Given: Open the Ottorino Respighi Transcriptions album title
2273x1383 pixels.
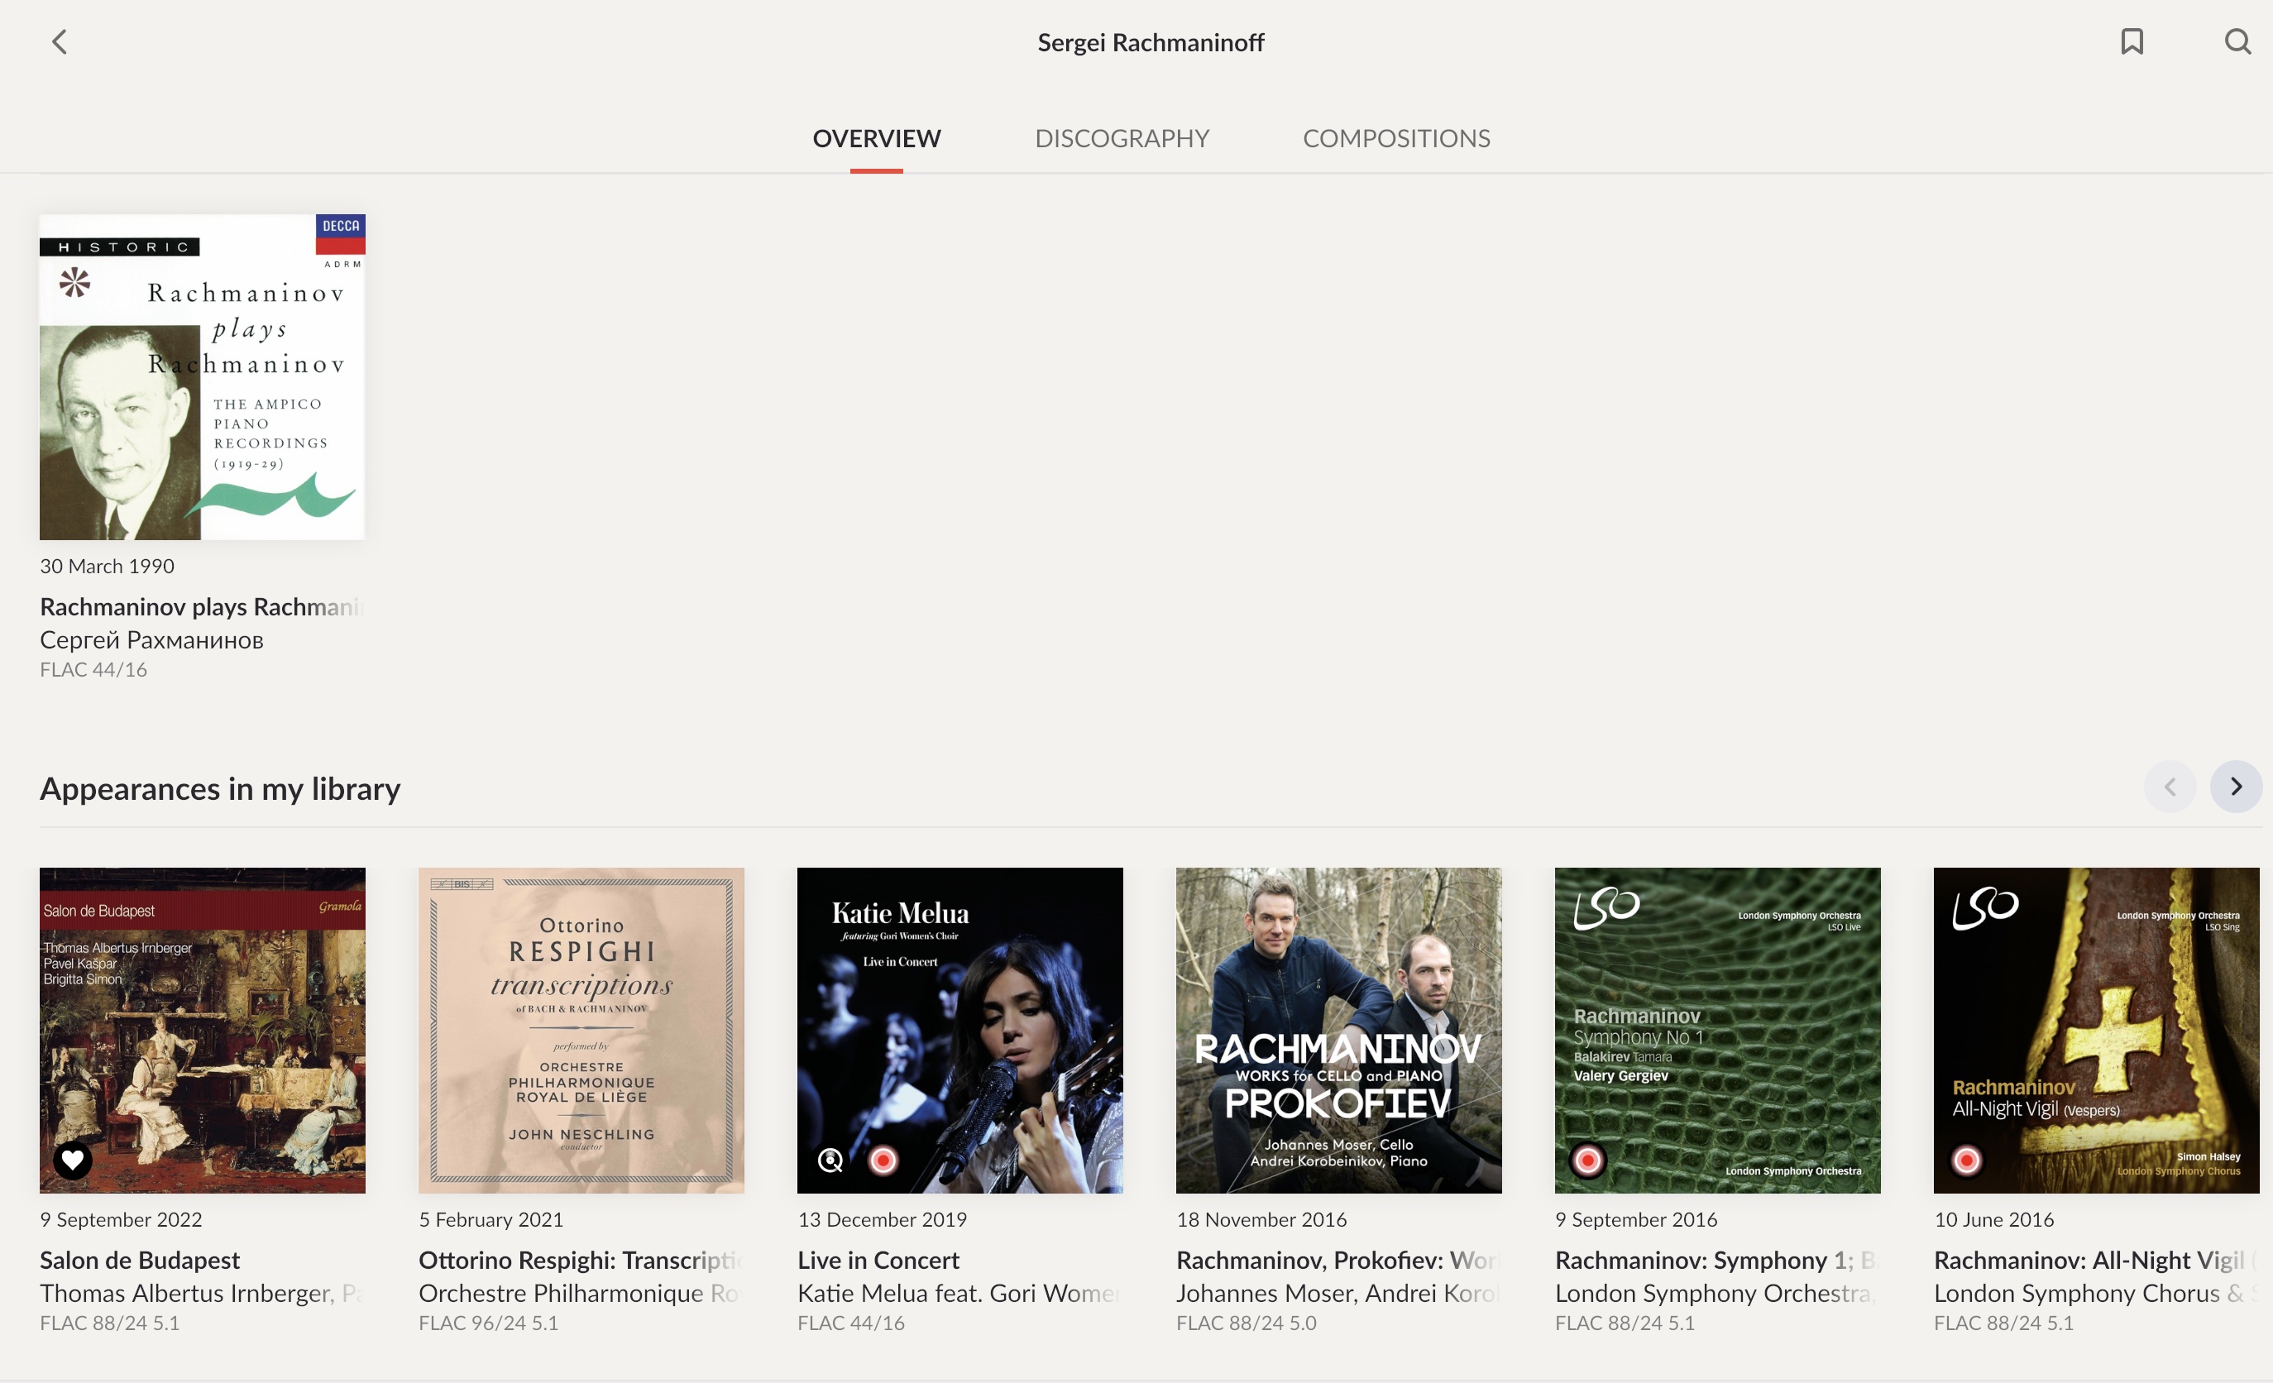Looking at the screenshot, I should [581, 1261].
